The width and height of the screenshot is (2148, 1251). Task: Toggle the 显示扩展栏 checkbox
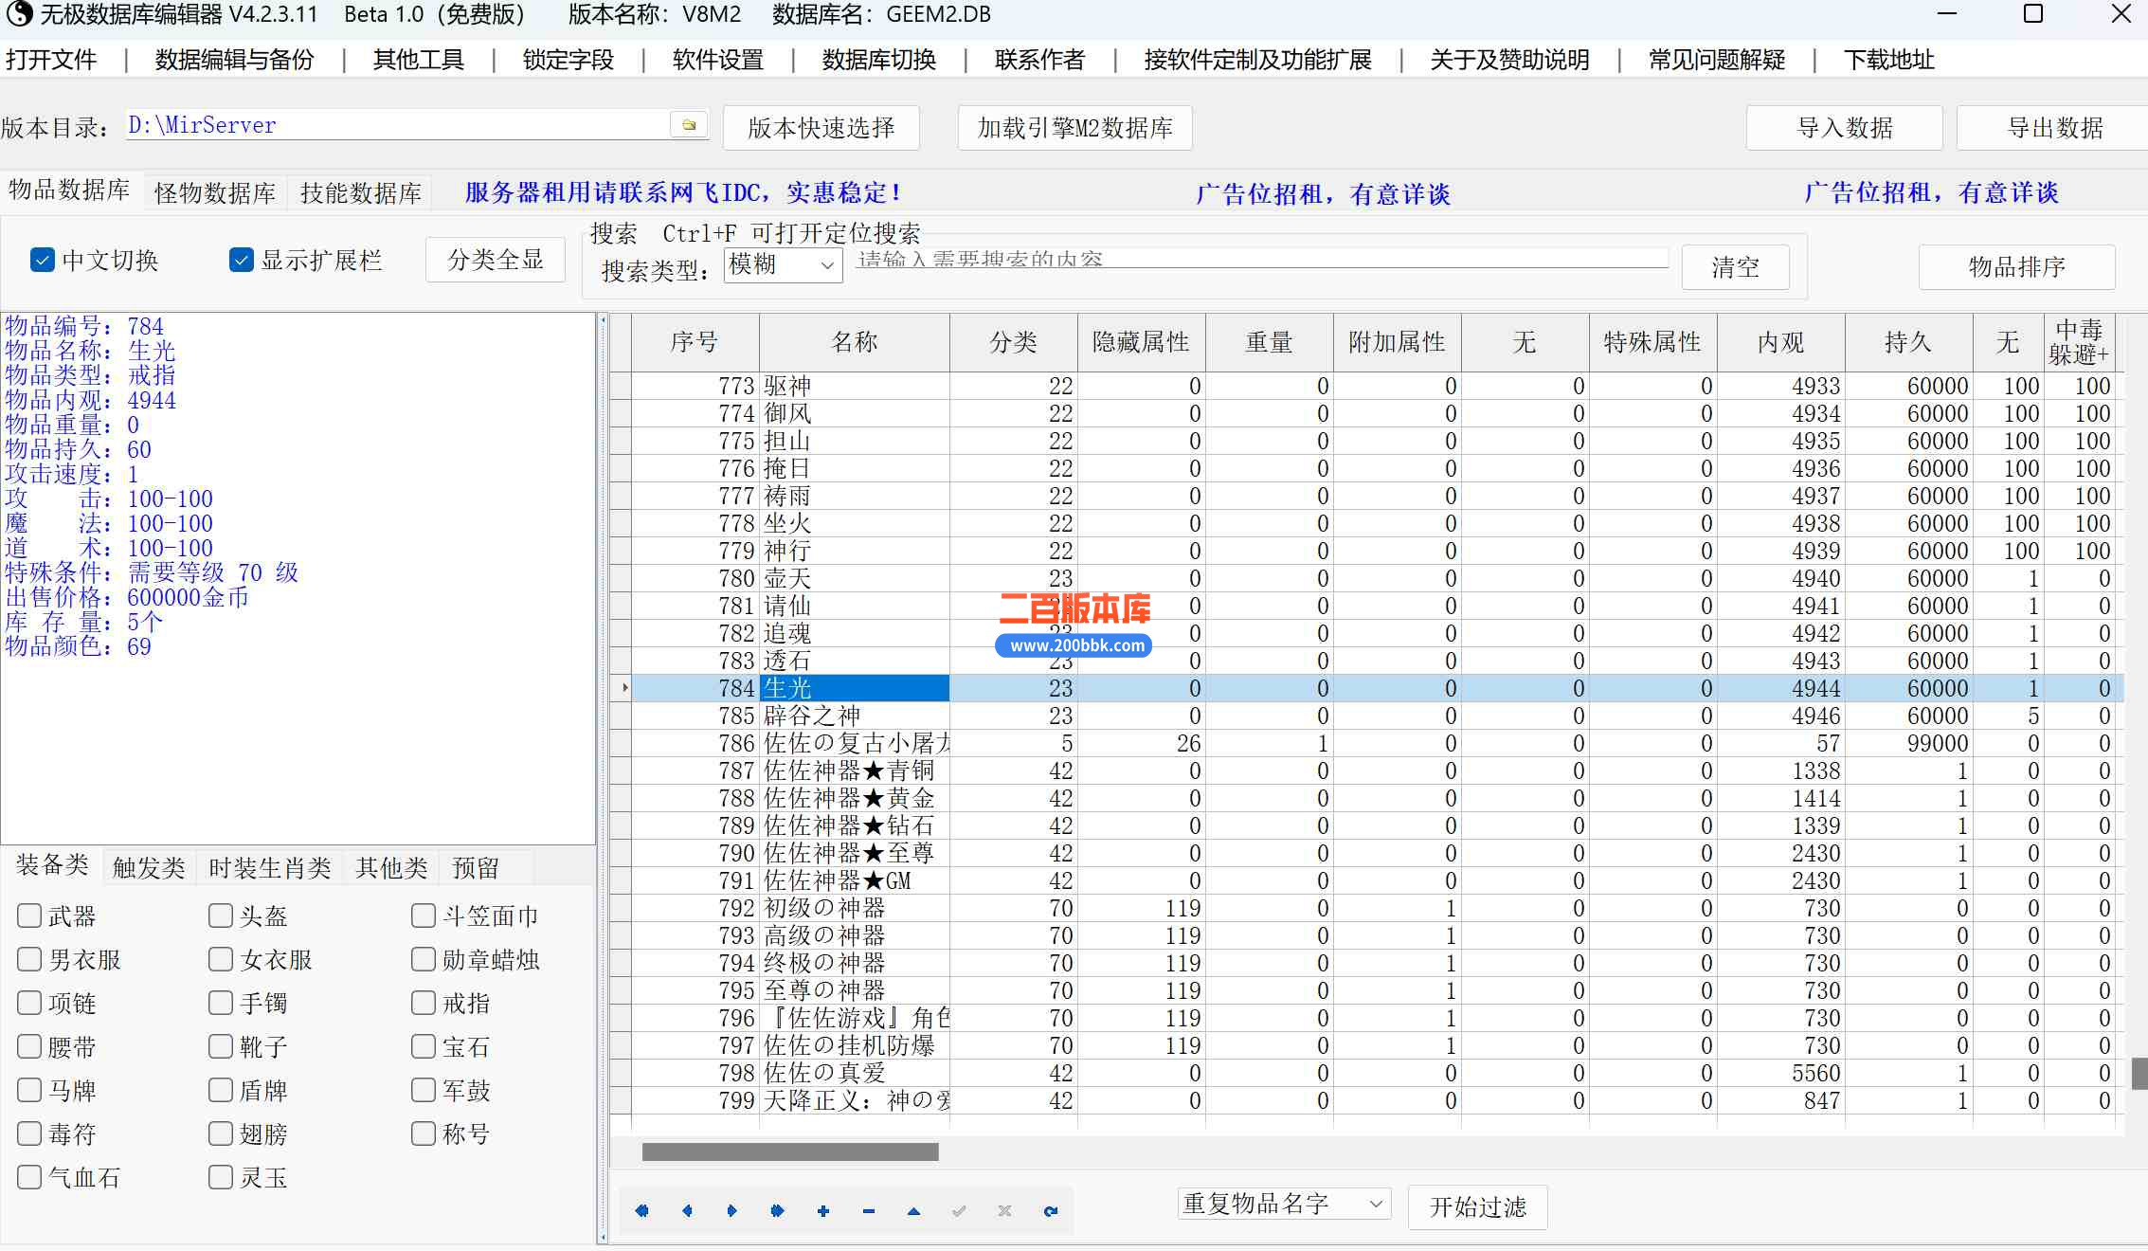pyautogui.click(x=241, y=260)
